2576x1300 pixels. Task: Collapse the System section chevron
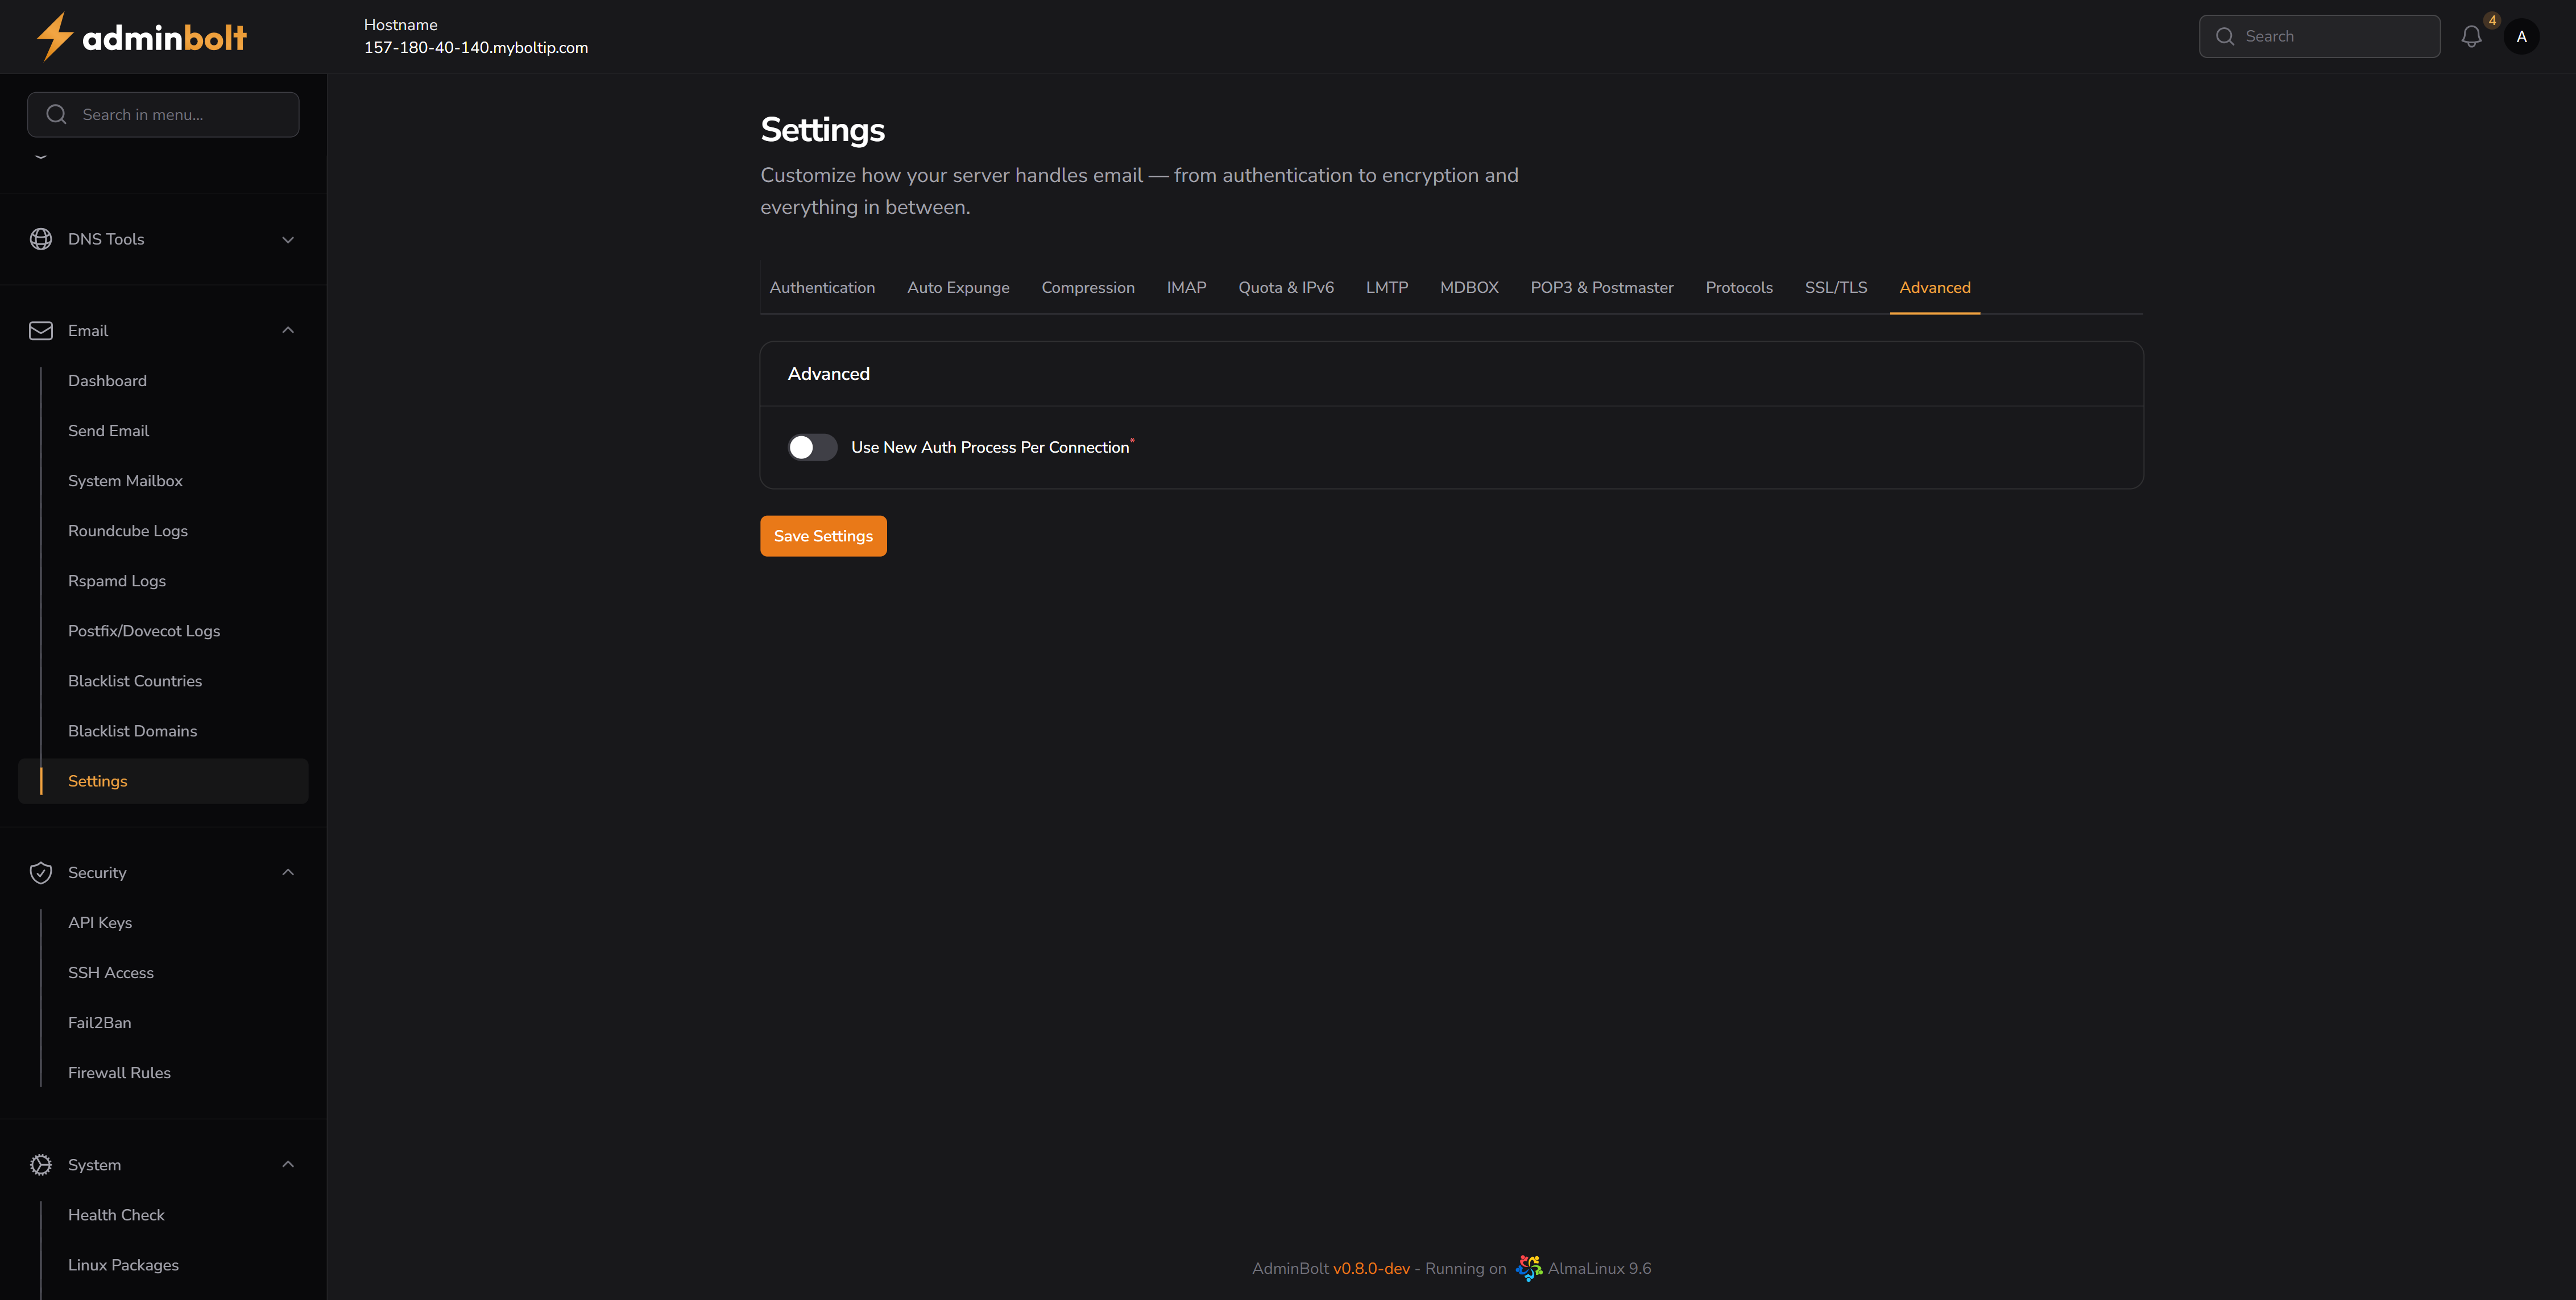pos(288,1165)
